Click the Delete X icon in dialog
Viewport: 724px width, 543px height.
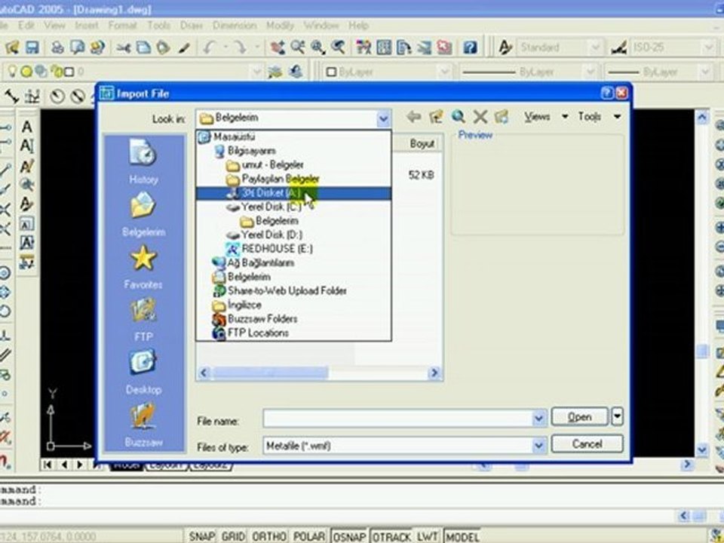point(480,116)
